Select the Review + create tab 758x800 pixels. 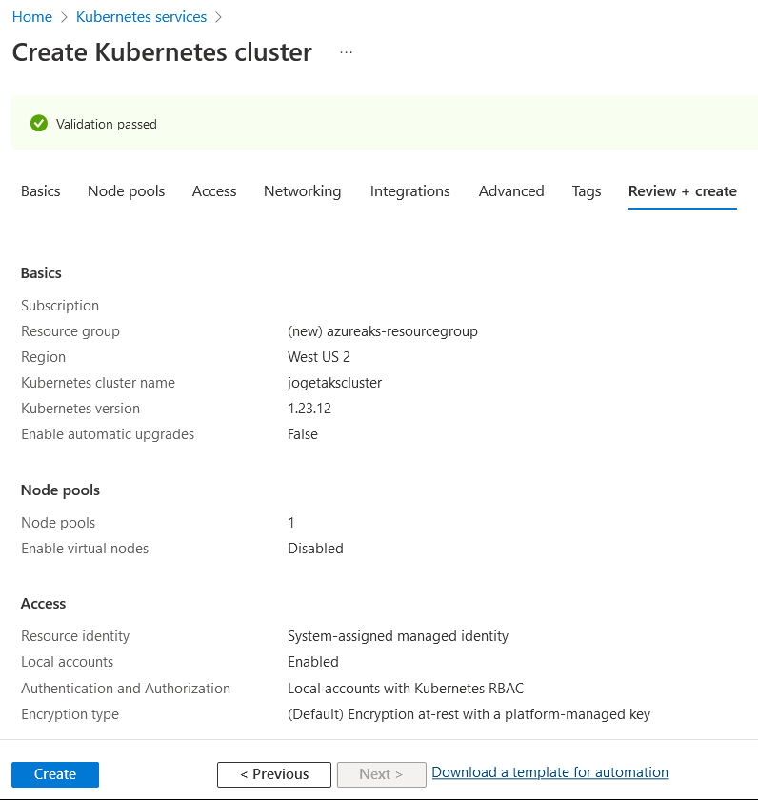[682, 191]
